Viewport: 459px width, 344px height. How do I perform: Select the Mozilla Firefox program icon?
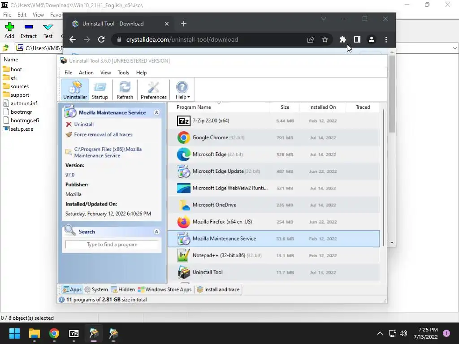pyautogui.click(x=183, y=222)
